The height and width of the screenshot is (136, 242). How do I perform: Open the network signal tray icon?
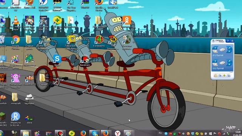(224, 133)
